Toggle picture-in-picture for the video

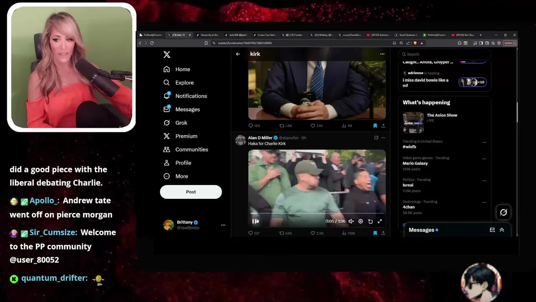point(370,221)
